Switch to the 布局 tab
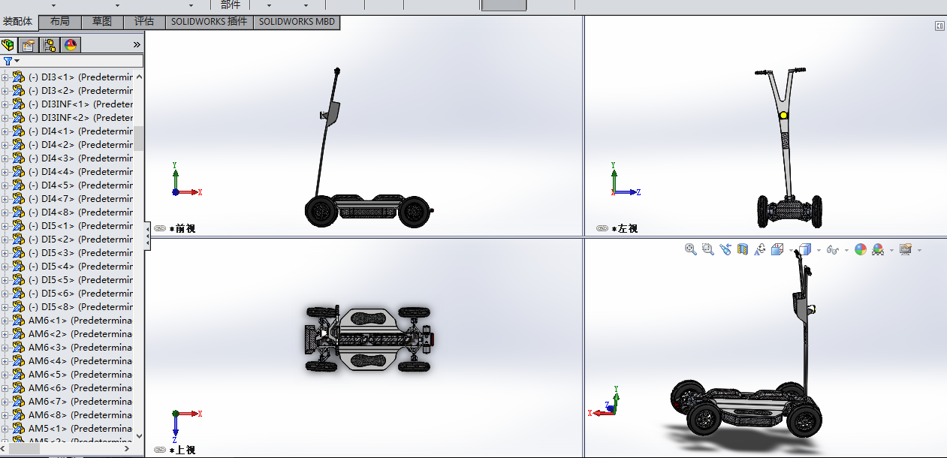The height and width of the screenshot is (458, 947). (59, 22)
